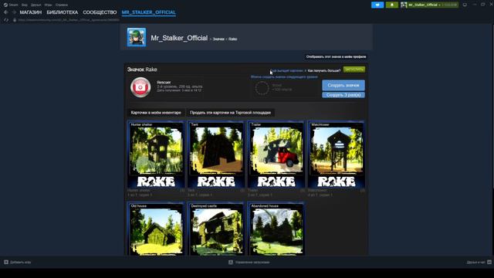Go to the Значки breadcrumb link
The height and width of the screenshot is (278, 494).
[x=218, y=39]
